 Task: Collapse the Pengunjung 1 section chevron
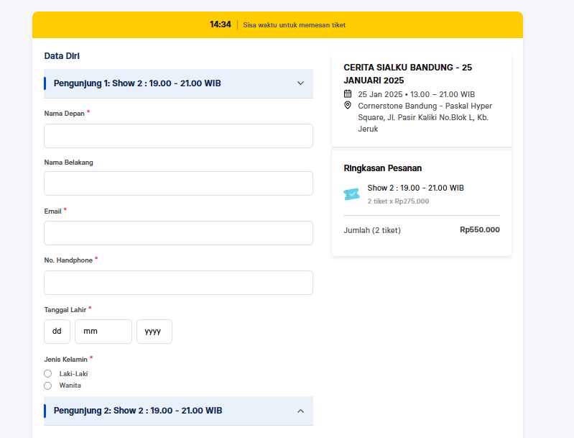pyautogui.click(x=300, y=83)
